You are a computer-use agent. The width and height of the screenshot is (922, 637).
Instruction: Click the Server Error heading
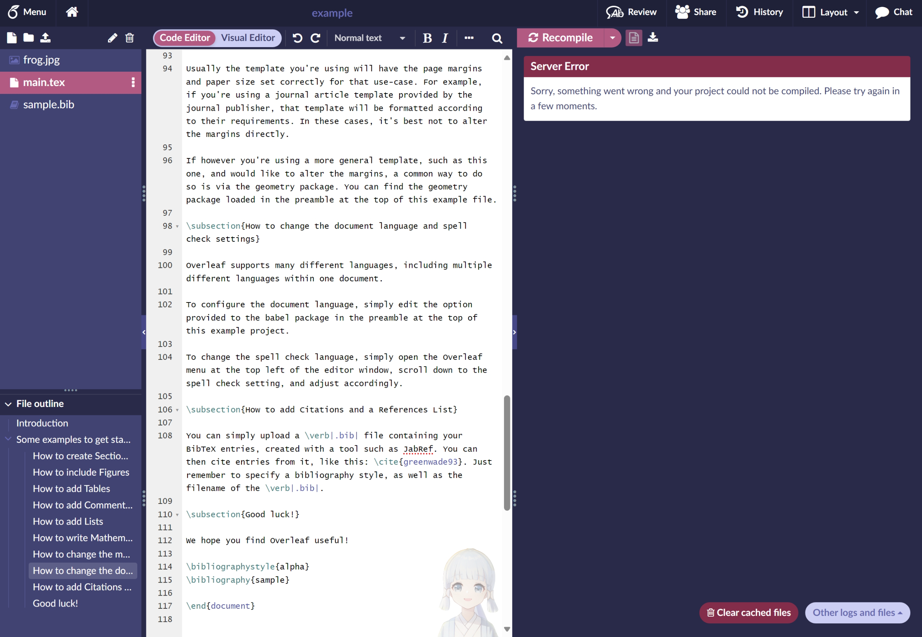[559, 66]
